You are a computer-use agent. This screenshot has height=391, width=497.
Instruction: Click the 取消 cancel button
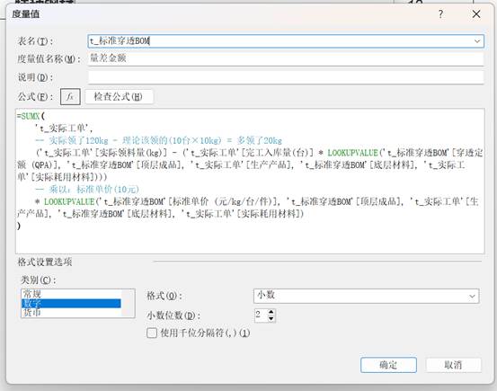point(453,365)
